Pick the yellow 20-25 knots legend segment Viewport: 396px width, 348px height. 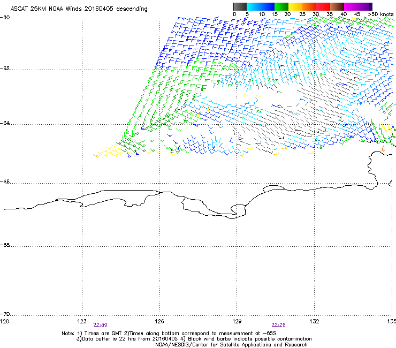(x=295, y=6)
